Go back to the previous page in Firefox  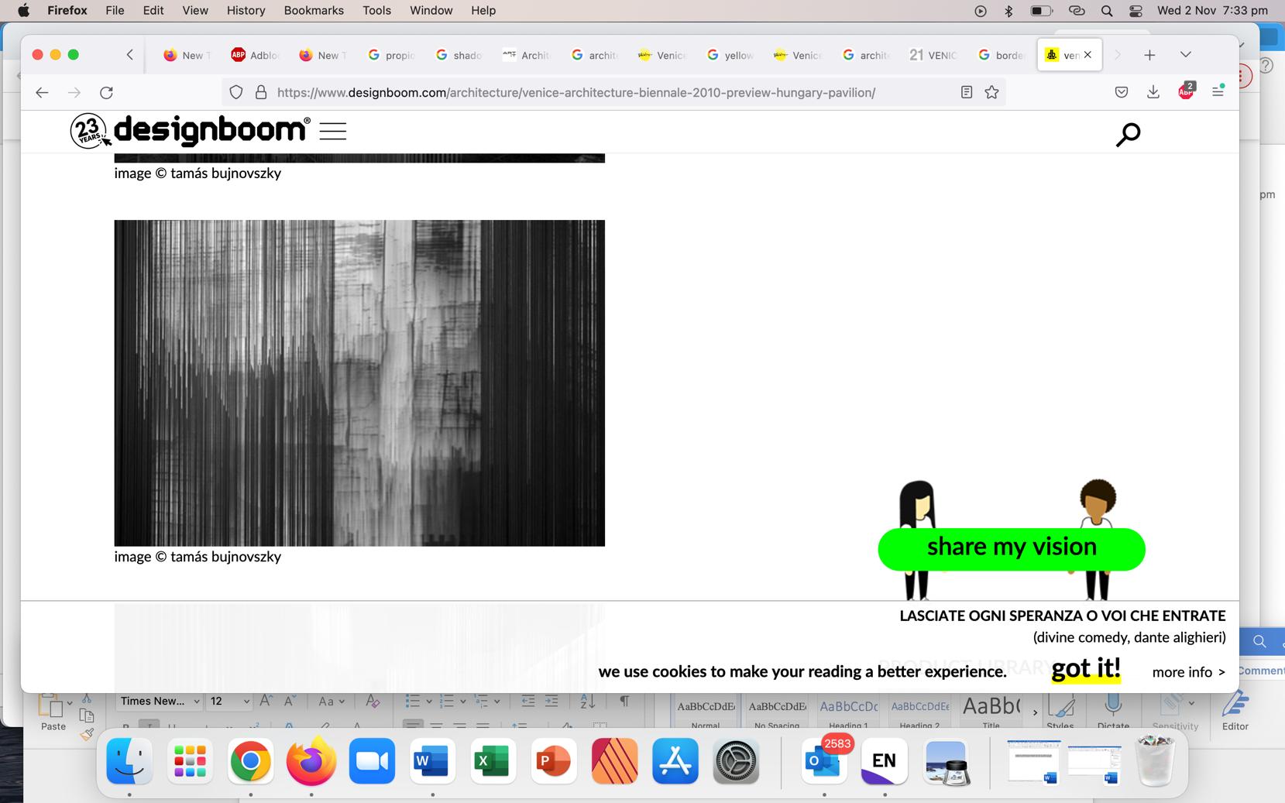[42, 93]
